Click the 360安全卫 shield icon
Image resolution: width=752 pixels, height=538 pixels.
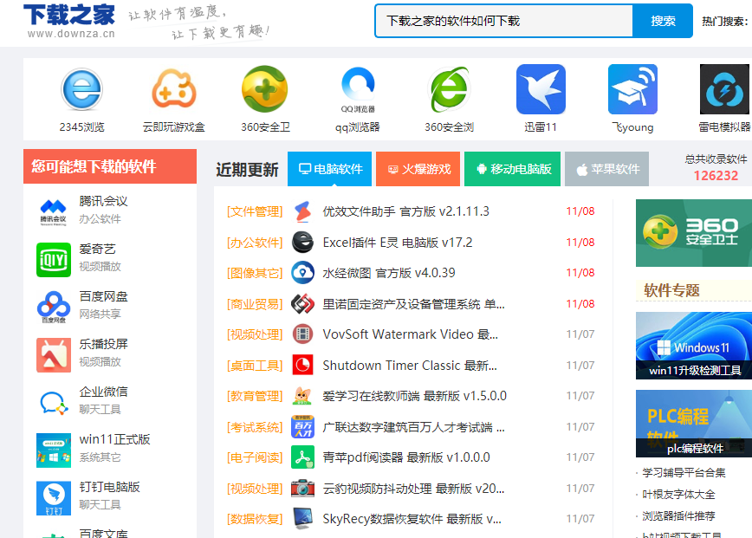click(265, 90)
